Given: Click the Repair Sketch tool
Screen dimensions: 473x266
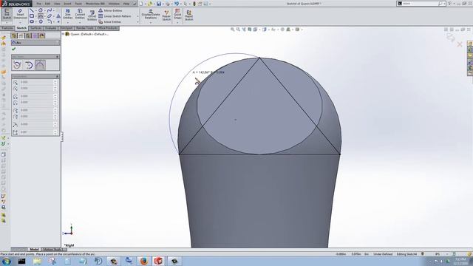Looking at the screenshot, I should click(166, 15).
